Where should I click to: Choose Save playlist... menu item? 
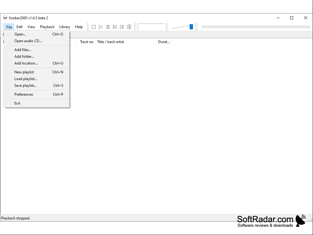click(x=37, y=86)
